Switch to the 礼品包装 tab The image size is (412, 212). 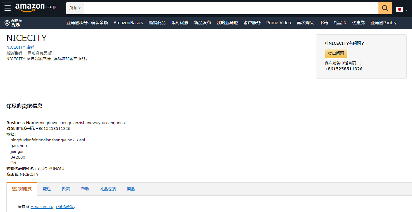point(108,189)
